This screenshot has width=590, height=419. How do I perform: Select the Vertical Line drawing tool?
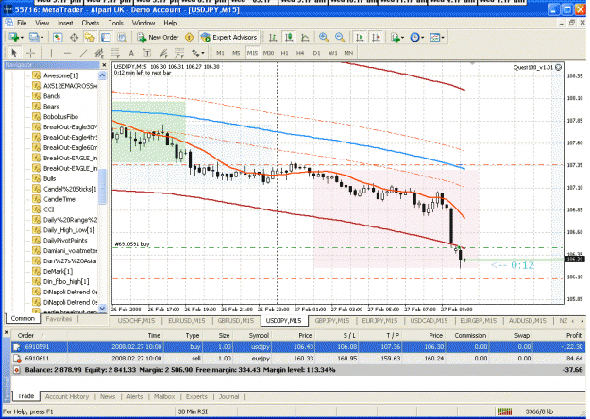tap(51, 53)
